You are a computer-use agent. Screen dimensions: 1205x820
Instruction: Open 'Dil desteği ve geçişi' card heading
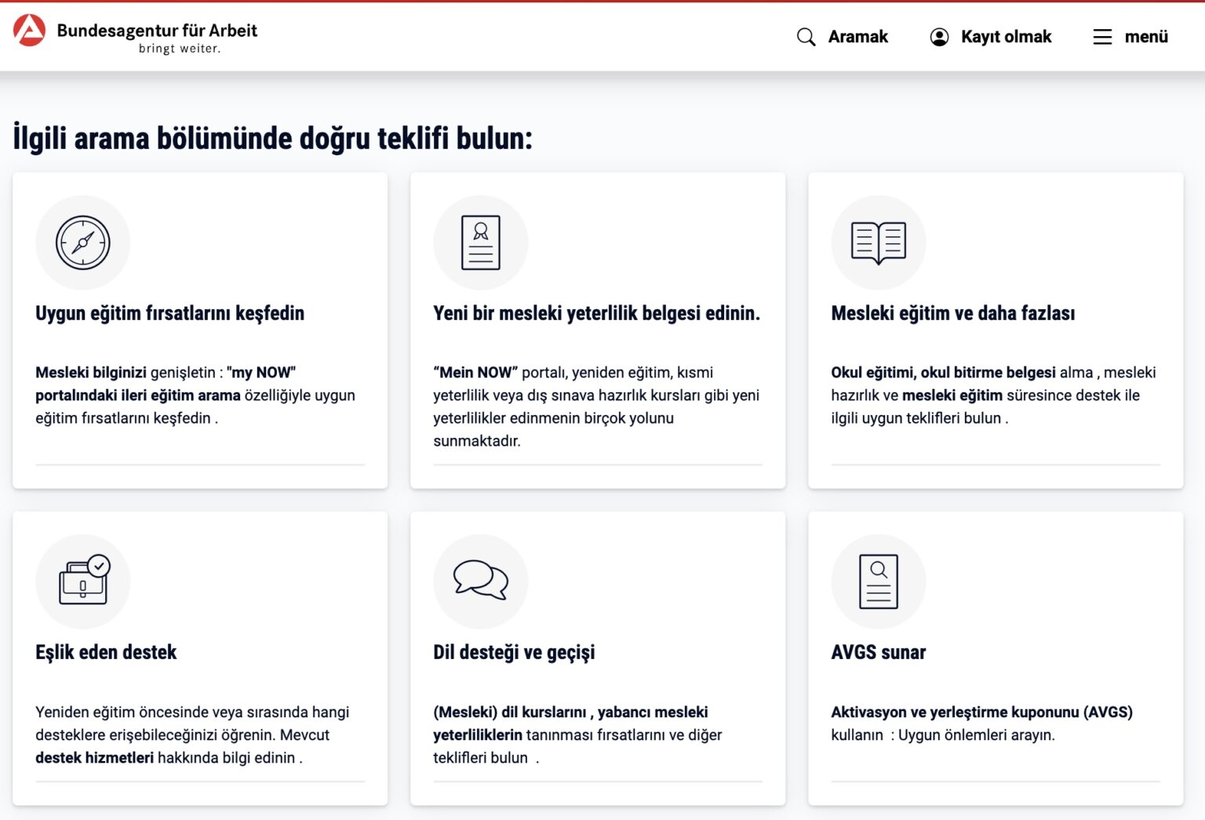pyautogui.click(x=514, y=652)
